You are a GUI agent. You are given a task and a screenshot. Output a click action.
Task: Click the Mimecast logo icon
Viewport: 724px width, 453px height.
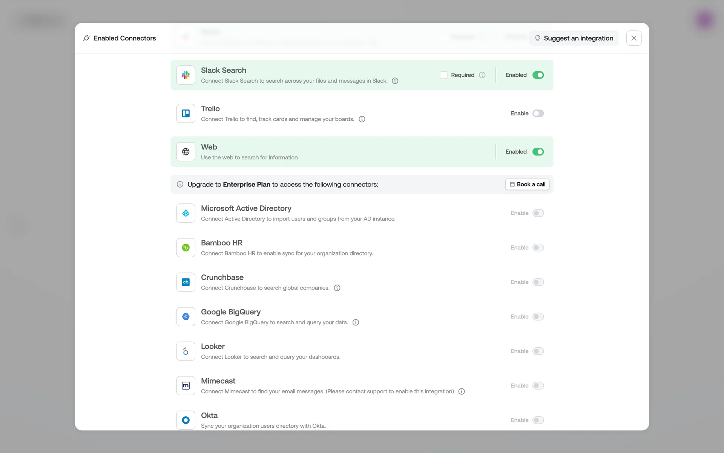pos(186,385)
